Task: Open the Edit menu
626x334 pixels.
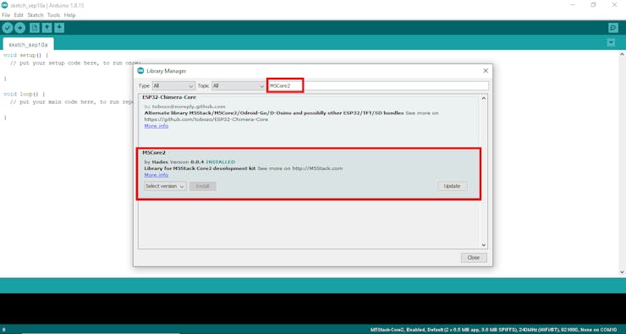Action: click(19, 15)
